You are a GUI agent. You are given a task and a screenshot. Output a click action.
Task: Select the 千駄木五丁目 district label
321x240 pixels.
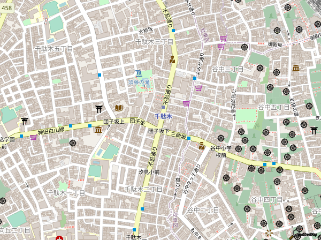[x=53, y=48]
